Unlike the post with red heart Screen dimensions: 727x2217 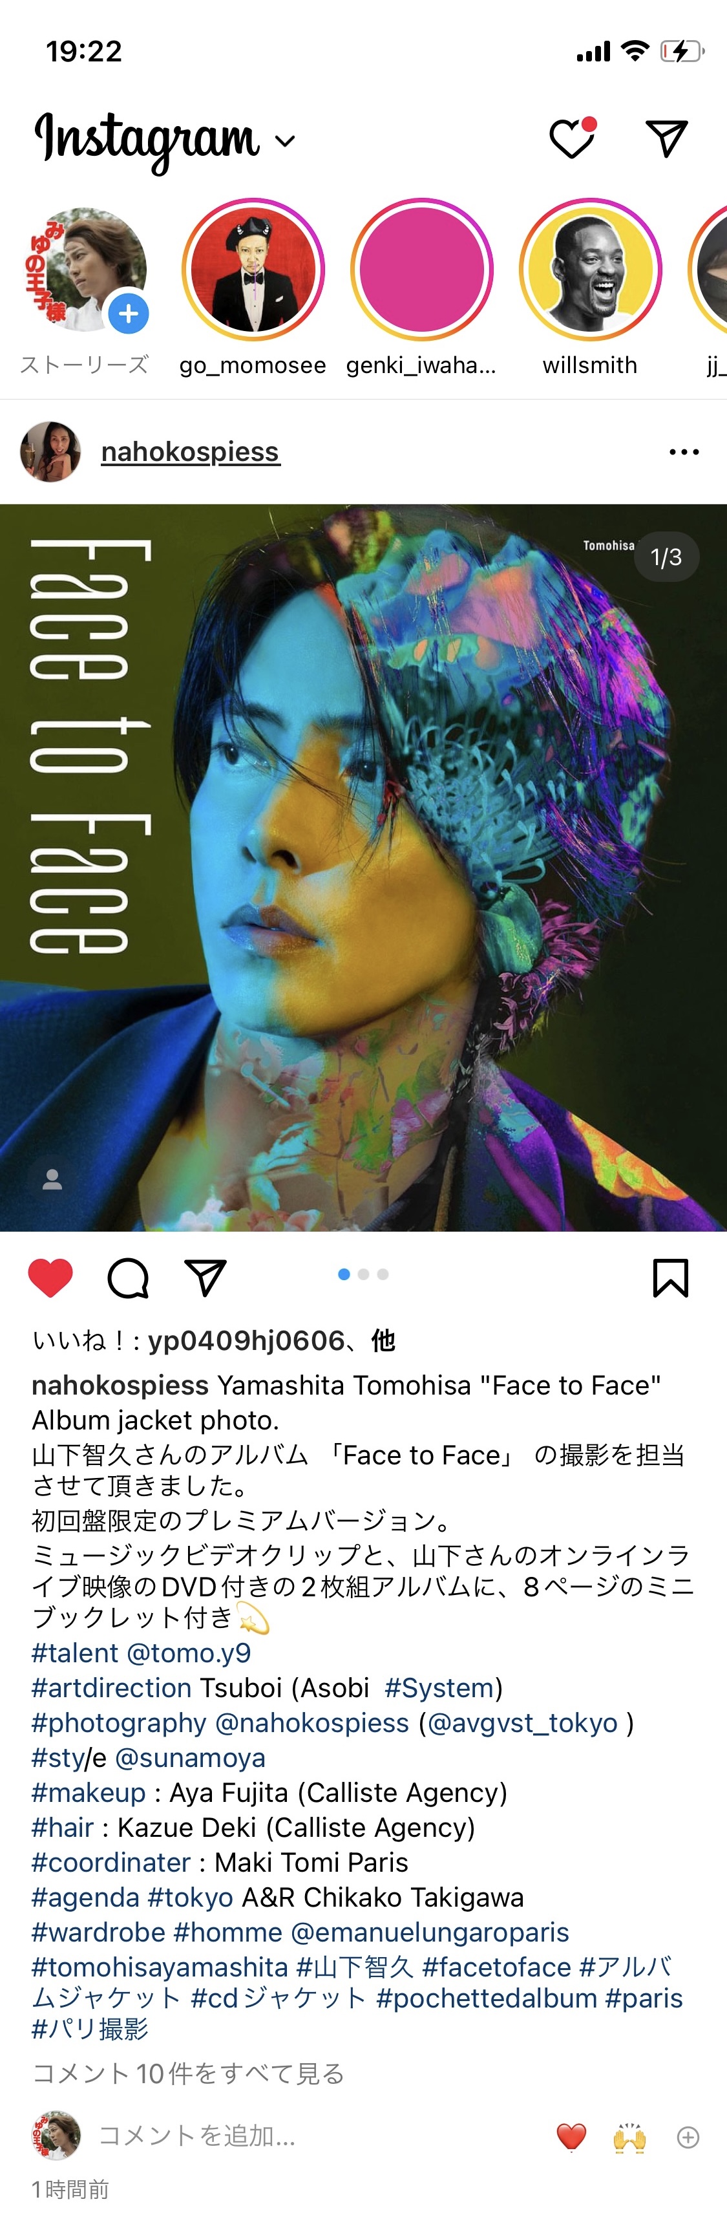click(x=51, y=1278)
